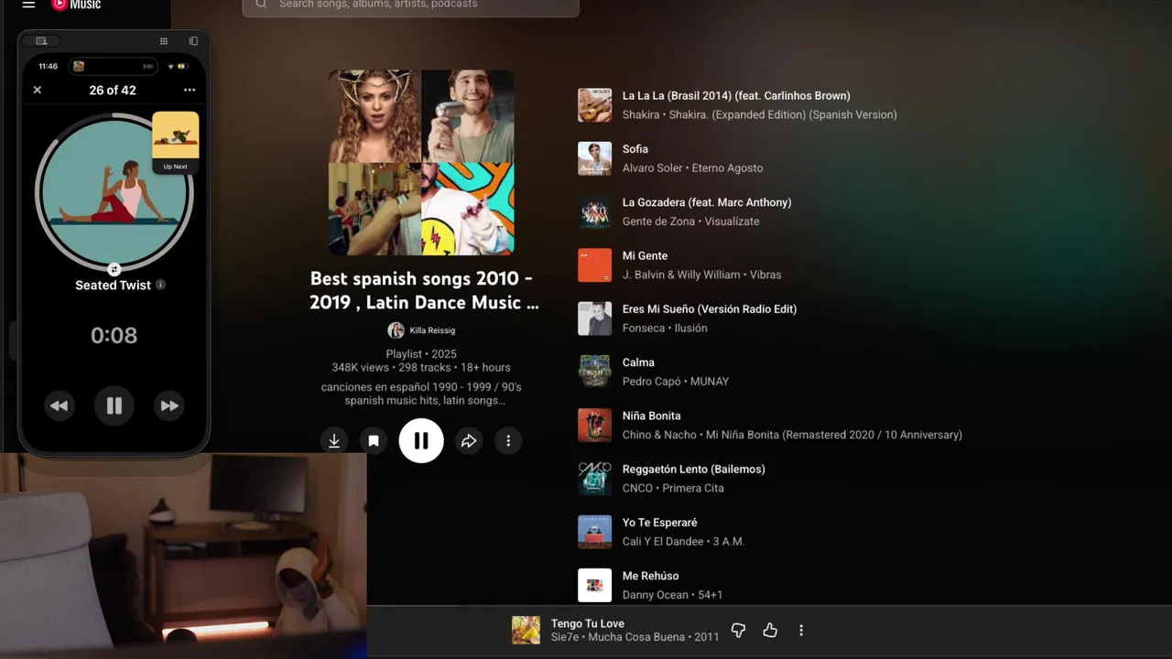Play Eres Mi Sueño (Versión Radio Edit)

[x=710, y=308]
